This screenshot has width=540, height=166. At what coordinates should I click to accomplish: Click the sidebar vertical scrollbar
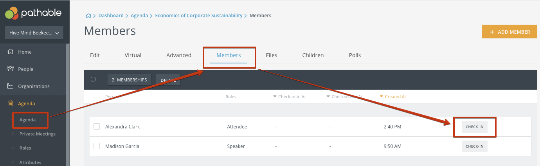pyautogui.click(x=68, y=105)
